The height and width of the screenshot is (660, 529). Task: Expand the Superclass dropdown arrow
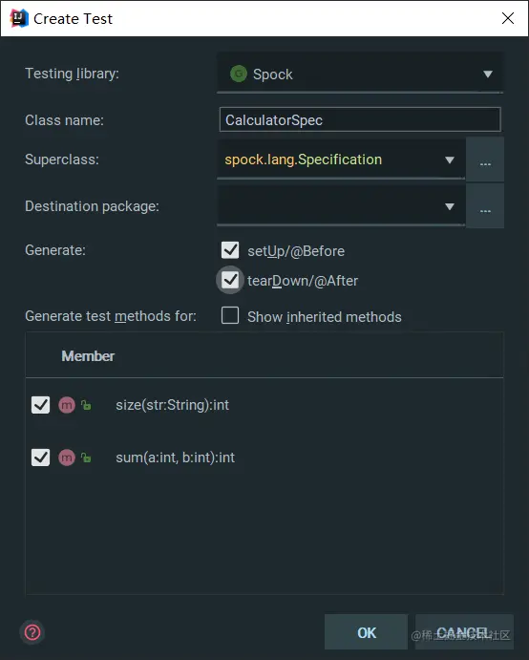pyautogui.click(x=450, y=160)
